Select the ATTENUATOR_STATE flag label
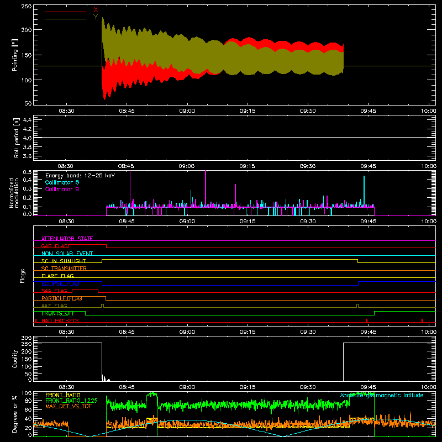442x442 pixels. [x=67, y=239]
